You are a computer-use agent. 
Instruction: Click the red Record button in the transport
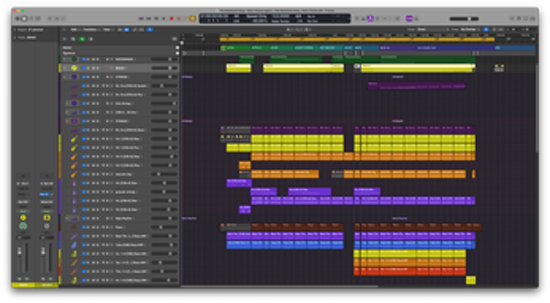click(x=172, y=18)
